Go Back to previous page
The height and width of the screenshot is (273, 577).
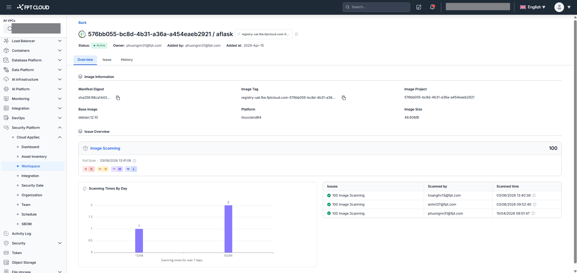[x=83, y=23]
